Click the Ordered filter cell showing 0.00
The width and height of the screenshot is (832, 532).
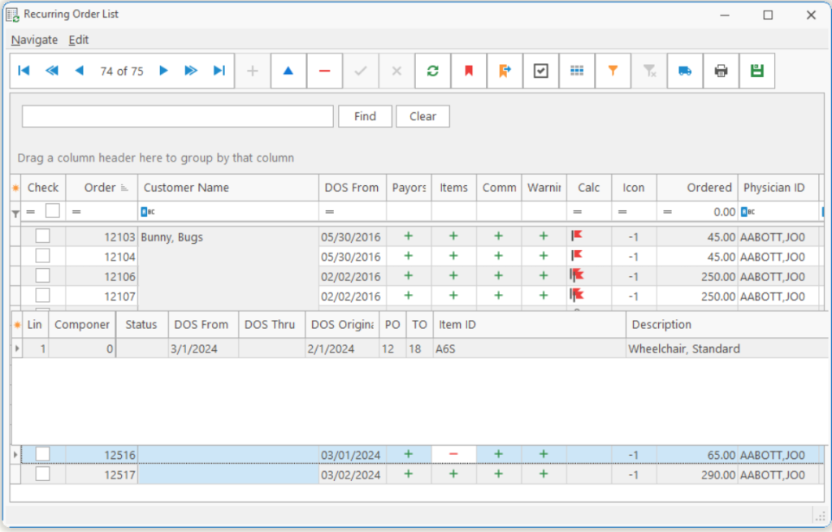pyautogui.click(x=696, y=212)
